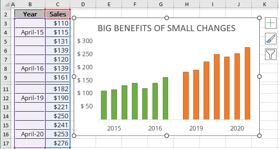Click the first green bar in chart
Image resolution: width=279 pixels, height=149 pixels.
(x=104, y=105)
